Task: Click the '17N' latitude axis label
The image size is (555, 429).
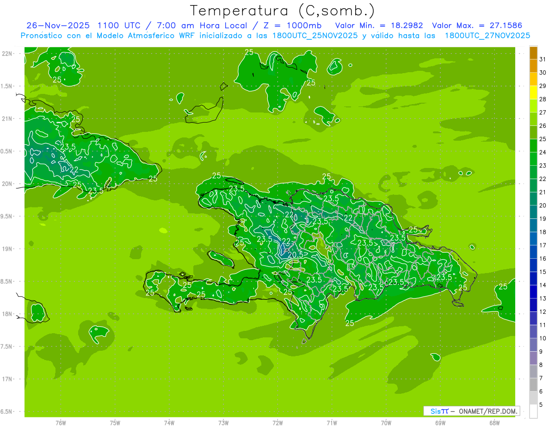Action: coord(7,379)
